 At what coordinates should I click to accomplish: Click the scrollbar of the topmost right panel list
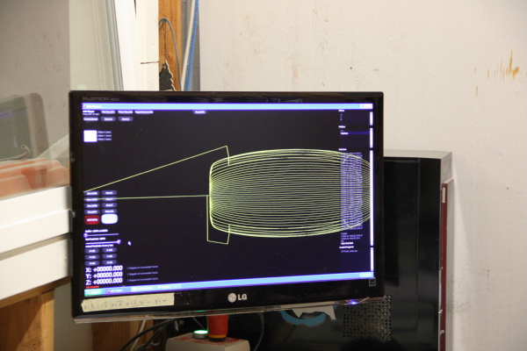point(372,118)
